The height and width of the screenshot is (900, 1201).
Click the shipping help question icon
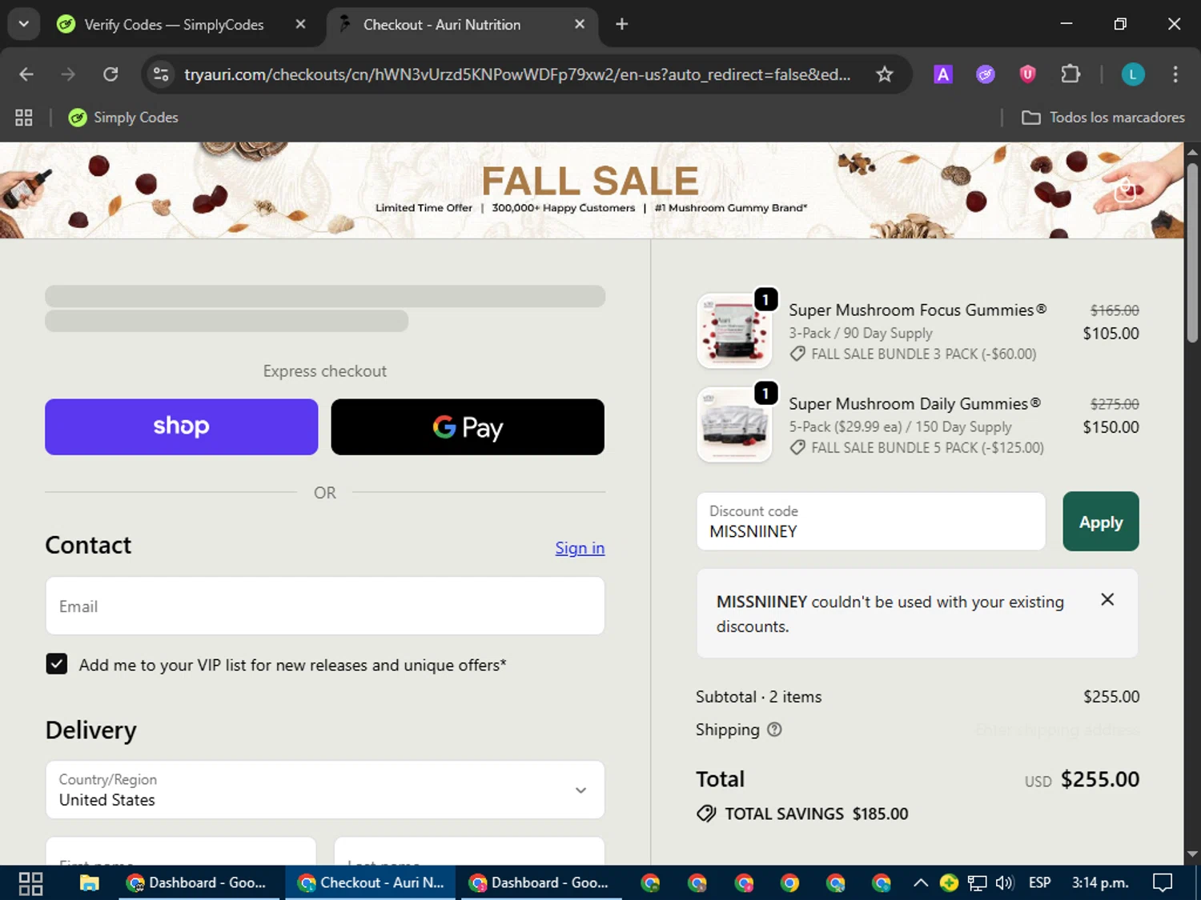click(x=774, y=730)
